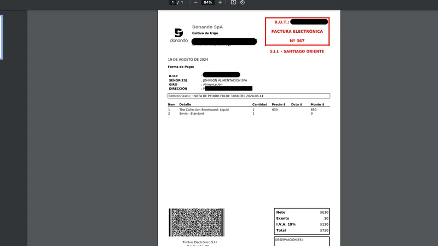
Task: Click the Cultivo de trigo subtitle
Action: click(205, 33)
